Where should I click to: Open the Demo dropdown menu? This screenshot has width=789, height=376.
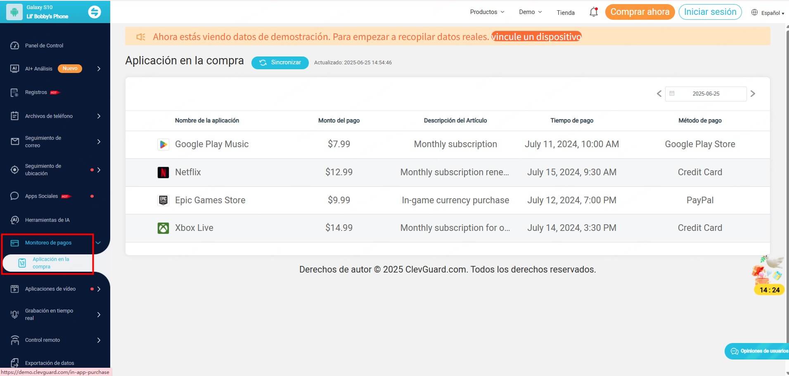pyautogui.click(x=531, y=12)
